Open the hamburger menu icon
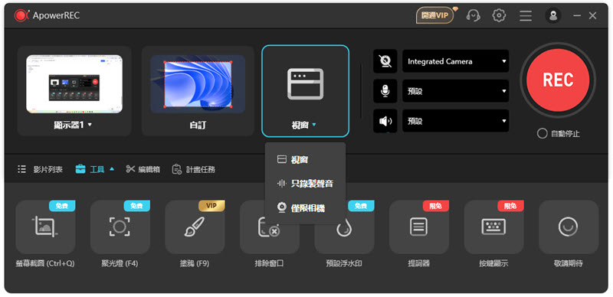The height and width of the screenshot is (297, 613). pyautogui.click(x=526, y=15)
